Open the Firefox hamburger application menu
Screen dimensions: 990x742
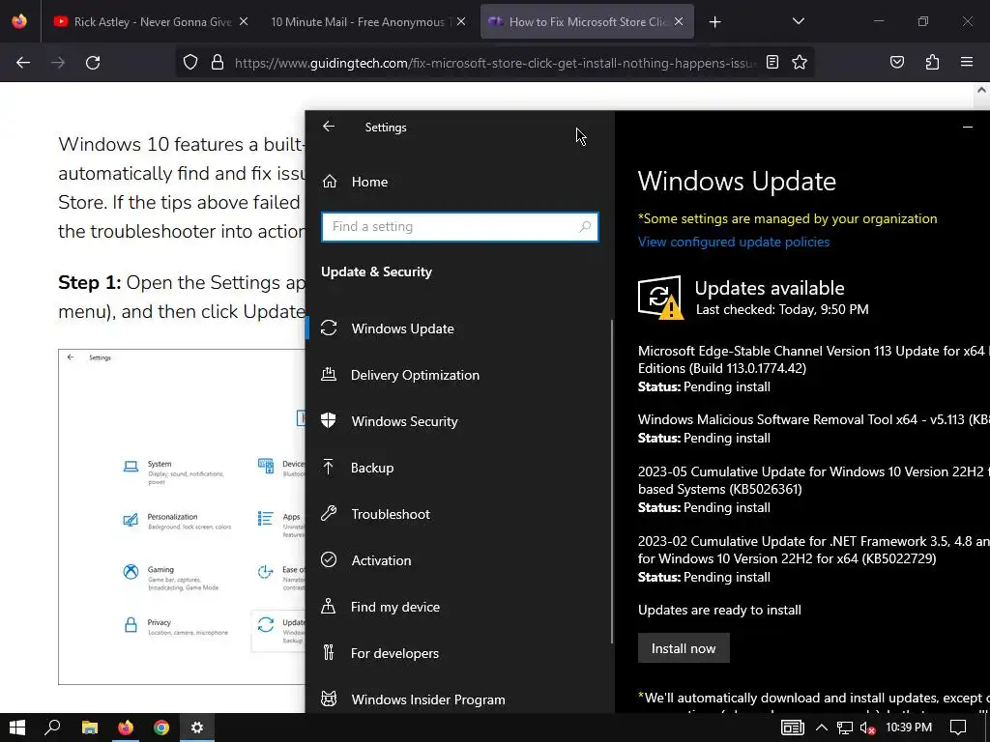click(967, 63)
